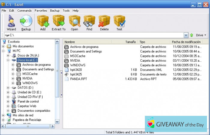
Task: Open the Commands menu
Action: point(24,10)
